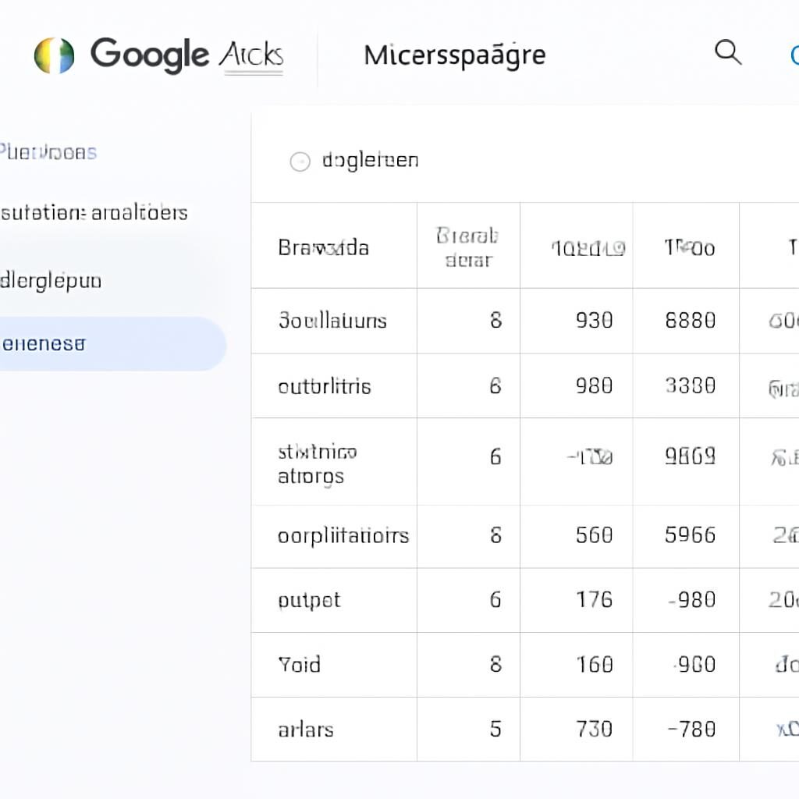Screen dimensions: 799x799
Task: Click the value 730 in arlars row
Action: click(x=594, y=730)
